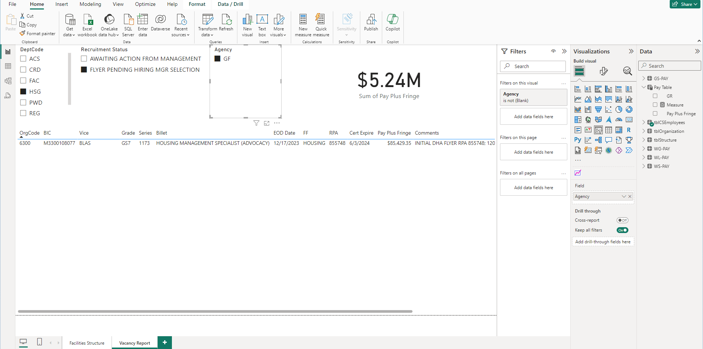703x349 pixels.
Task: Check AWAITING ACTION FROM MANAGEMENT checkbox
Action: click(84, 59)
